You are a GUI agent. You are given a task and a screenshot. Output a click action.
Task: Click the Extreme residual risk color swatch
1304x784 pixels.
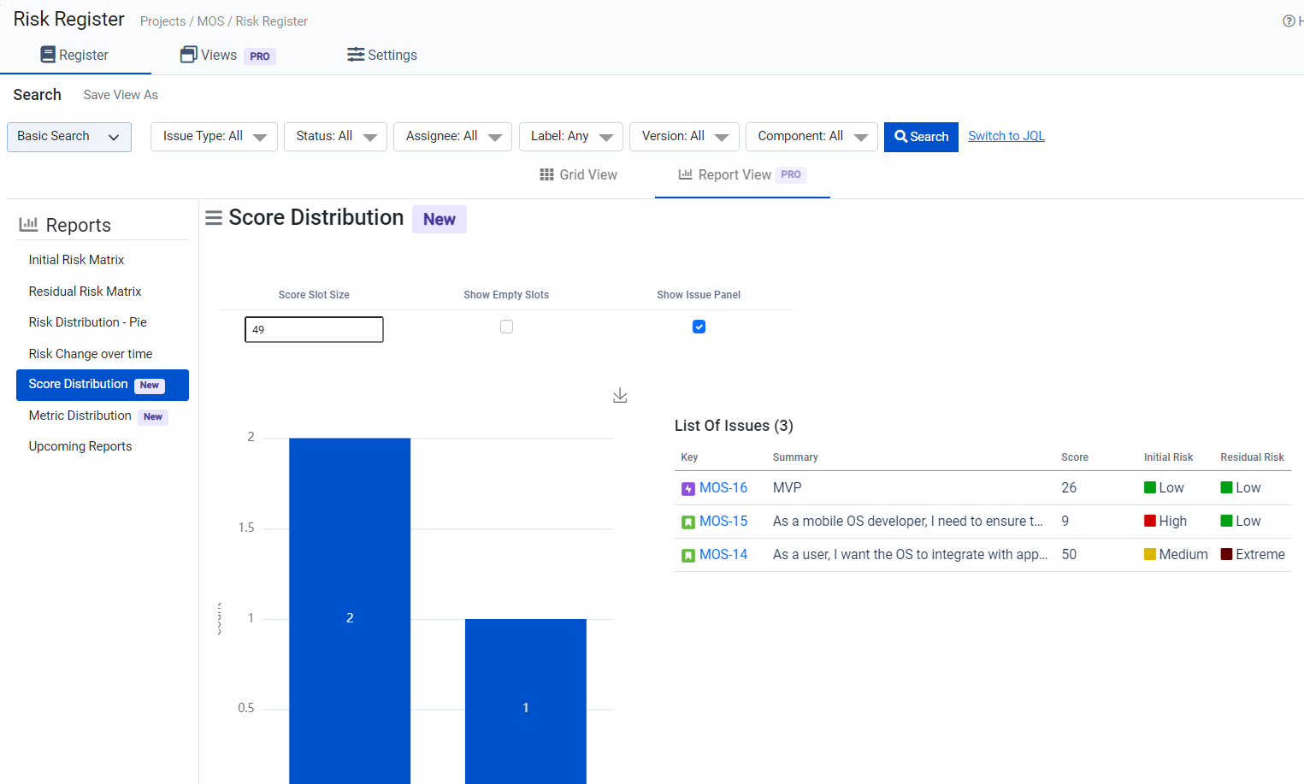1226,554
